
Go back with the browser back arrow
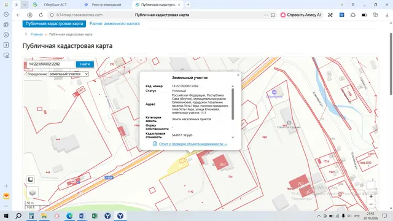[18, 15]
